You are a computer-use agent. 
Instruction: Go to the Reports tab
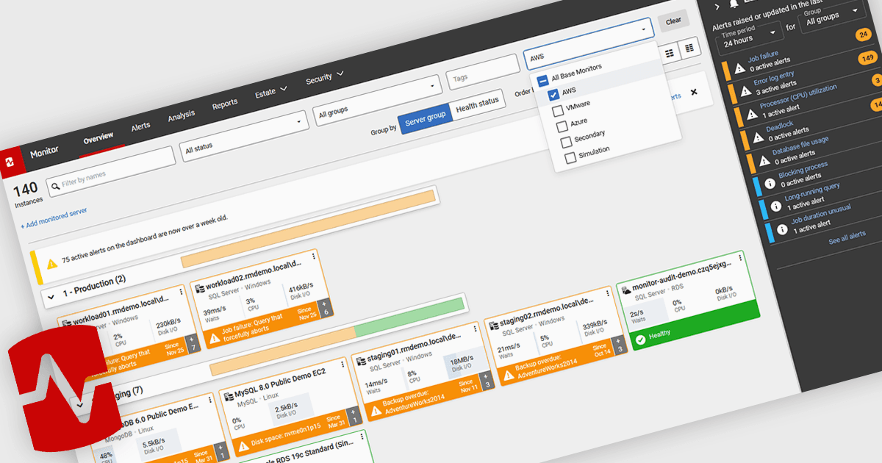[x=225, y=104]
